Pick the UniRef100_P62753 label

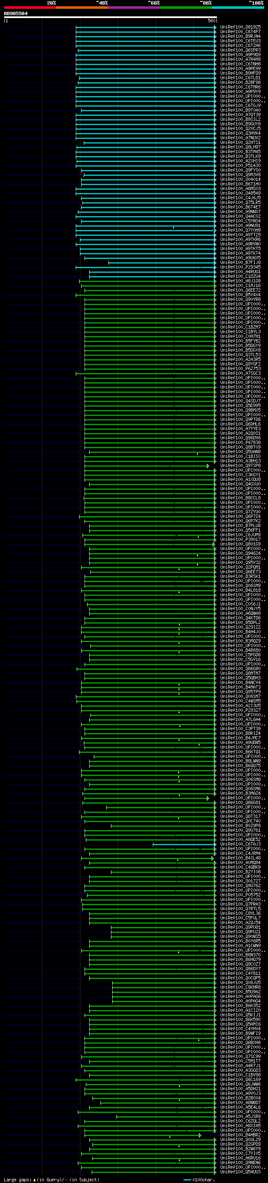click(x=240, y=369)
